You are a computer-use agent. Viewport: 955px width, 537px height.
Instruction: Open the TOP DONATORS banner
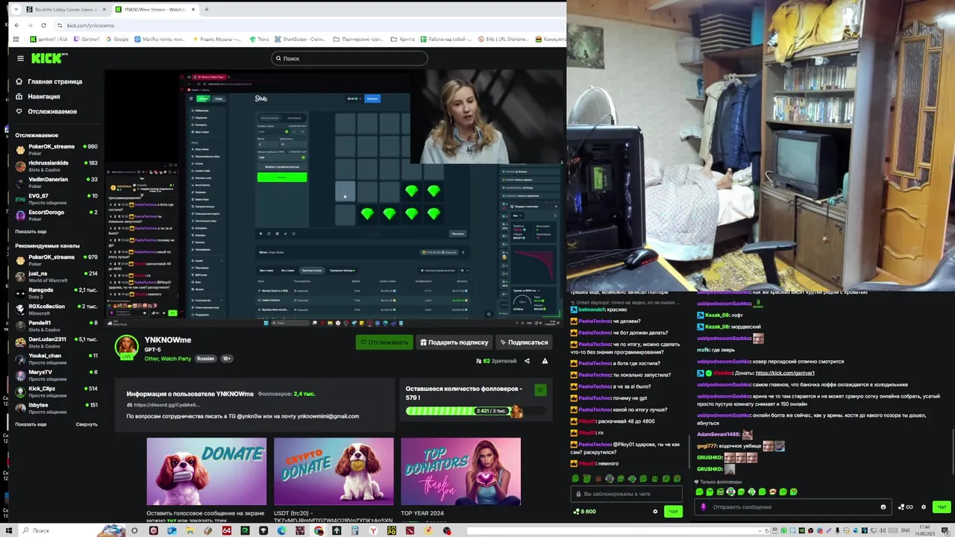[x=460, y=471]
